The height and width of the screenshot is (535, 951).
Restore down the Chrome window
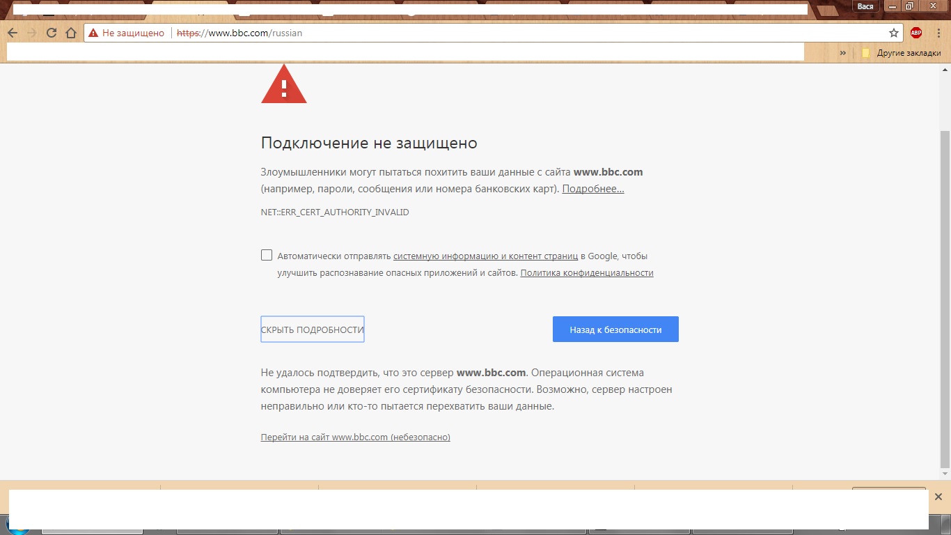(909, 6)
